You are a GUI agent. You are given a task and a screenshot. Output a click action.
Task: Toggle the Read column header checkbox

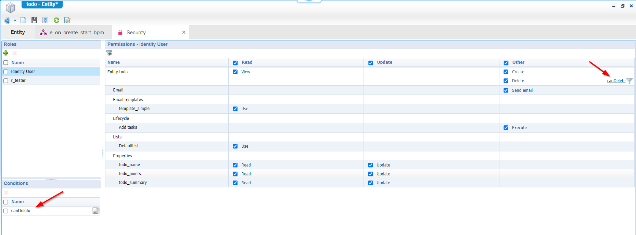(x=235, y=63)
